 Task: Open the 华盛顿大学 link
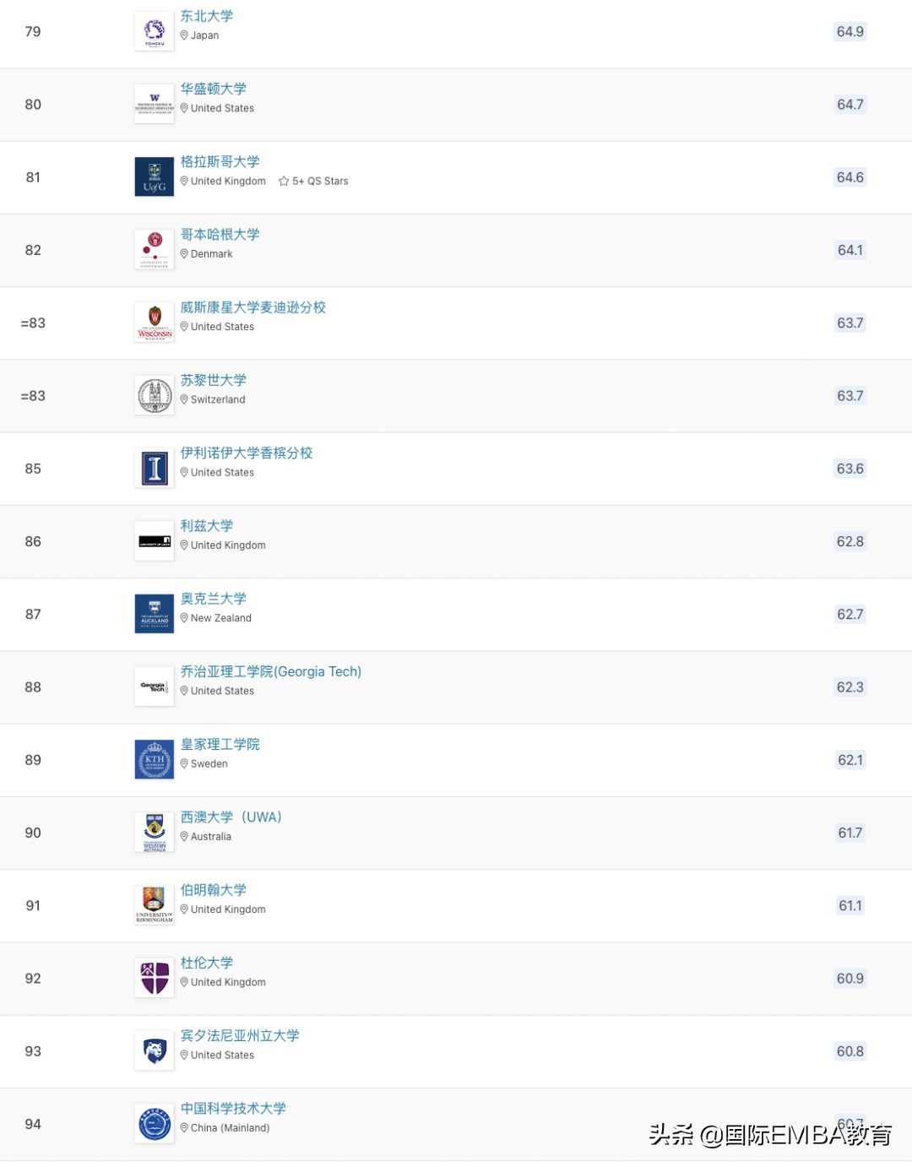pos(214,89)
